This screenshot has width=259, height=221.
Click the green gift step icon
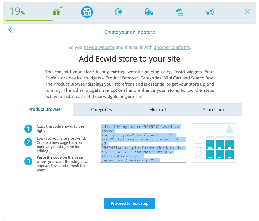pyautogui.click(x=57, y=12)
